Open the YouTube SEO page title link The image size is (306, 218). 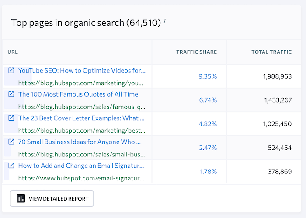coord(82,70)
